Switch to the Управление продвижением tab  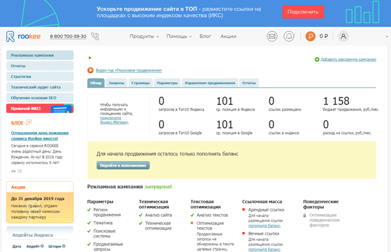[x=209, y=83]
